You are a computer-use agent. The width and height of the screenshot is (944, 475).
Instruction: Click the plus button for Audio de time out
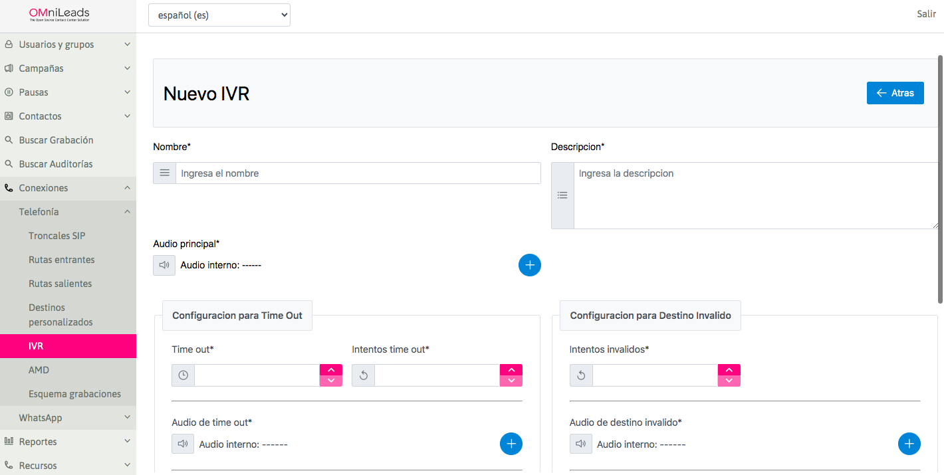[x=511, y=444]
